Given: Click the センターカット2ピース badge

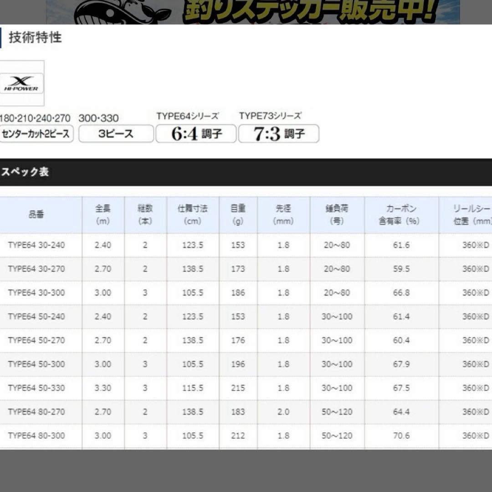Looking at the screenshot, I should [36, 133].
